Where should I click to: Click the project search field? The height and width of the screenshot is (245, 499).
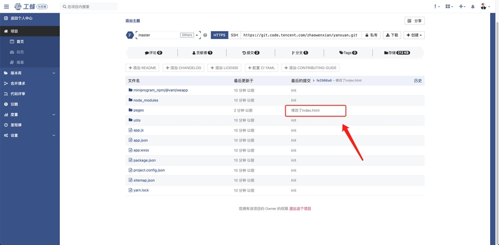tap(89, 7)
